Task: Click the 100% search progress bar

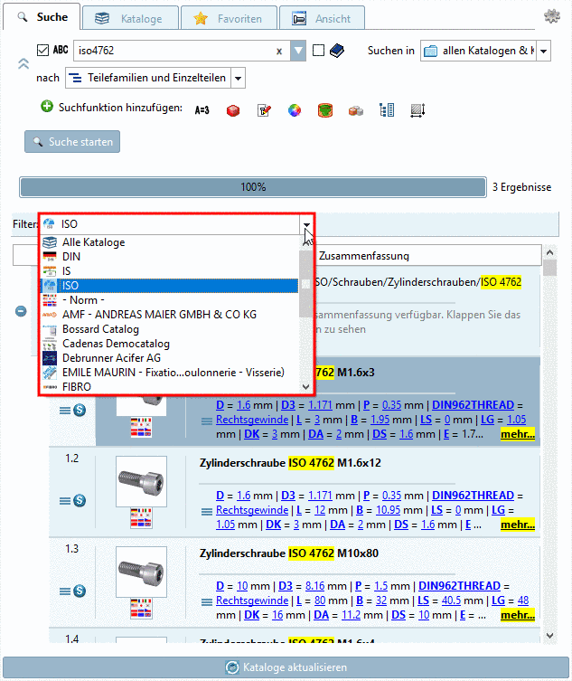Action: click(252, 187)
